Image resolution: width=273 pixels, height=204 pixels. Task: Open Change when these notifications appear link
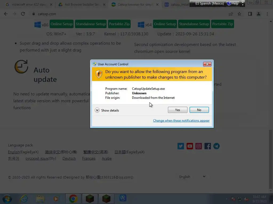tap(181, 121)
